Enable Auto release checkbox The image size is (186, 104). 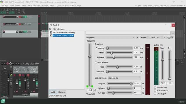[96, 62]
